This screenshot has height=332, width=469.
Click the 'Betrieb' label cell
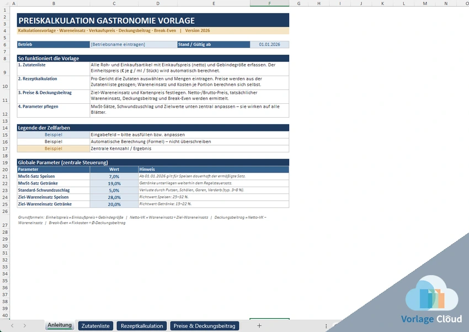(x=54, y=44)
